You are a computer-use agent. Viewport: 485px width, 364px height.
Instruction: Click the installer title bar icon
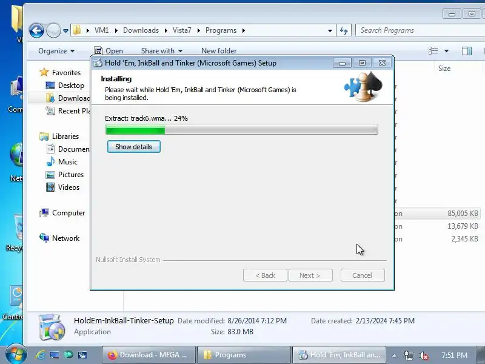click(x=98, y=63)
